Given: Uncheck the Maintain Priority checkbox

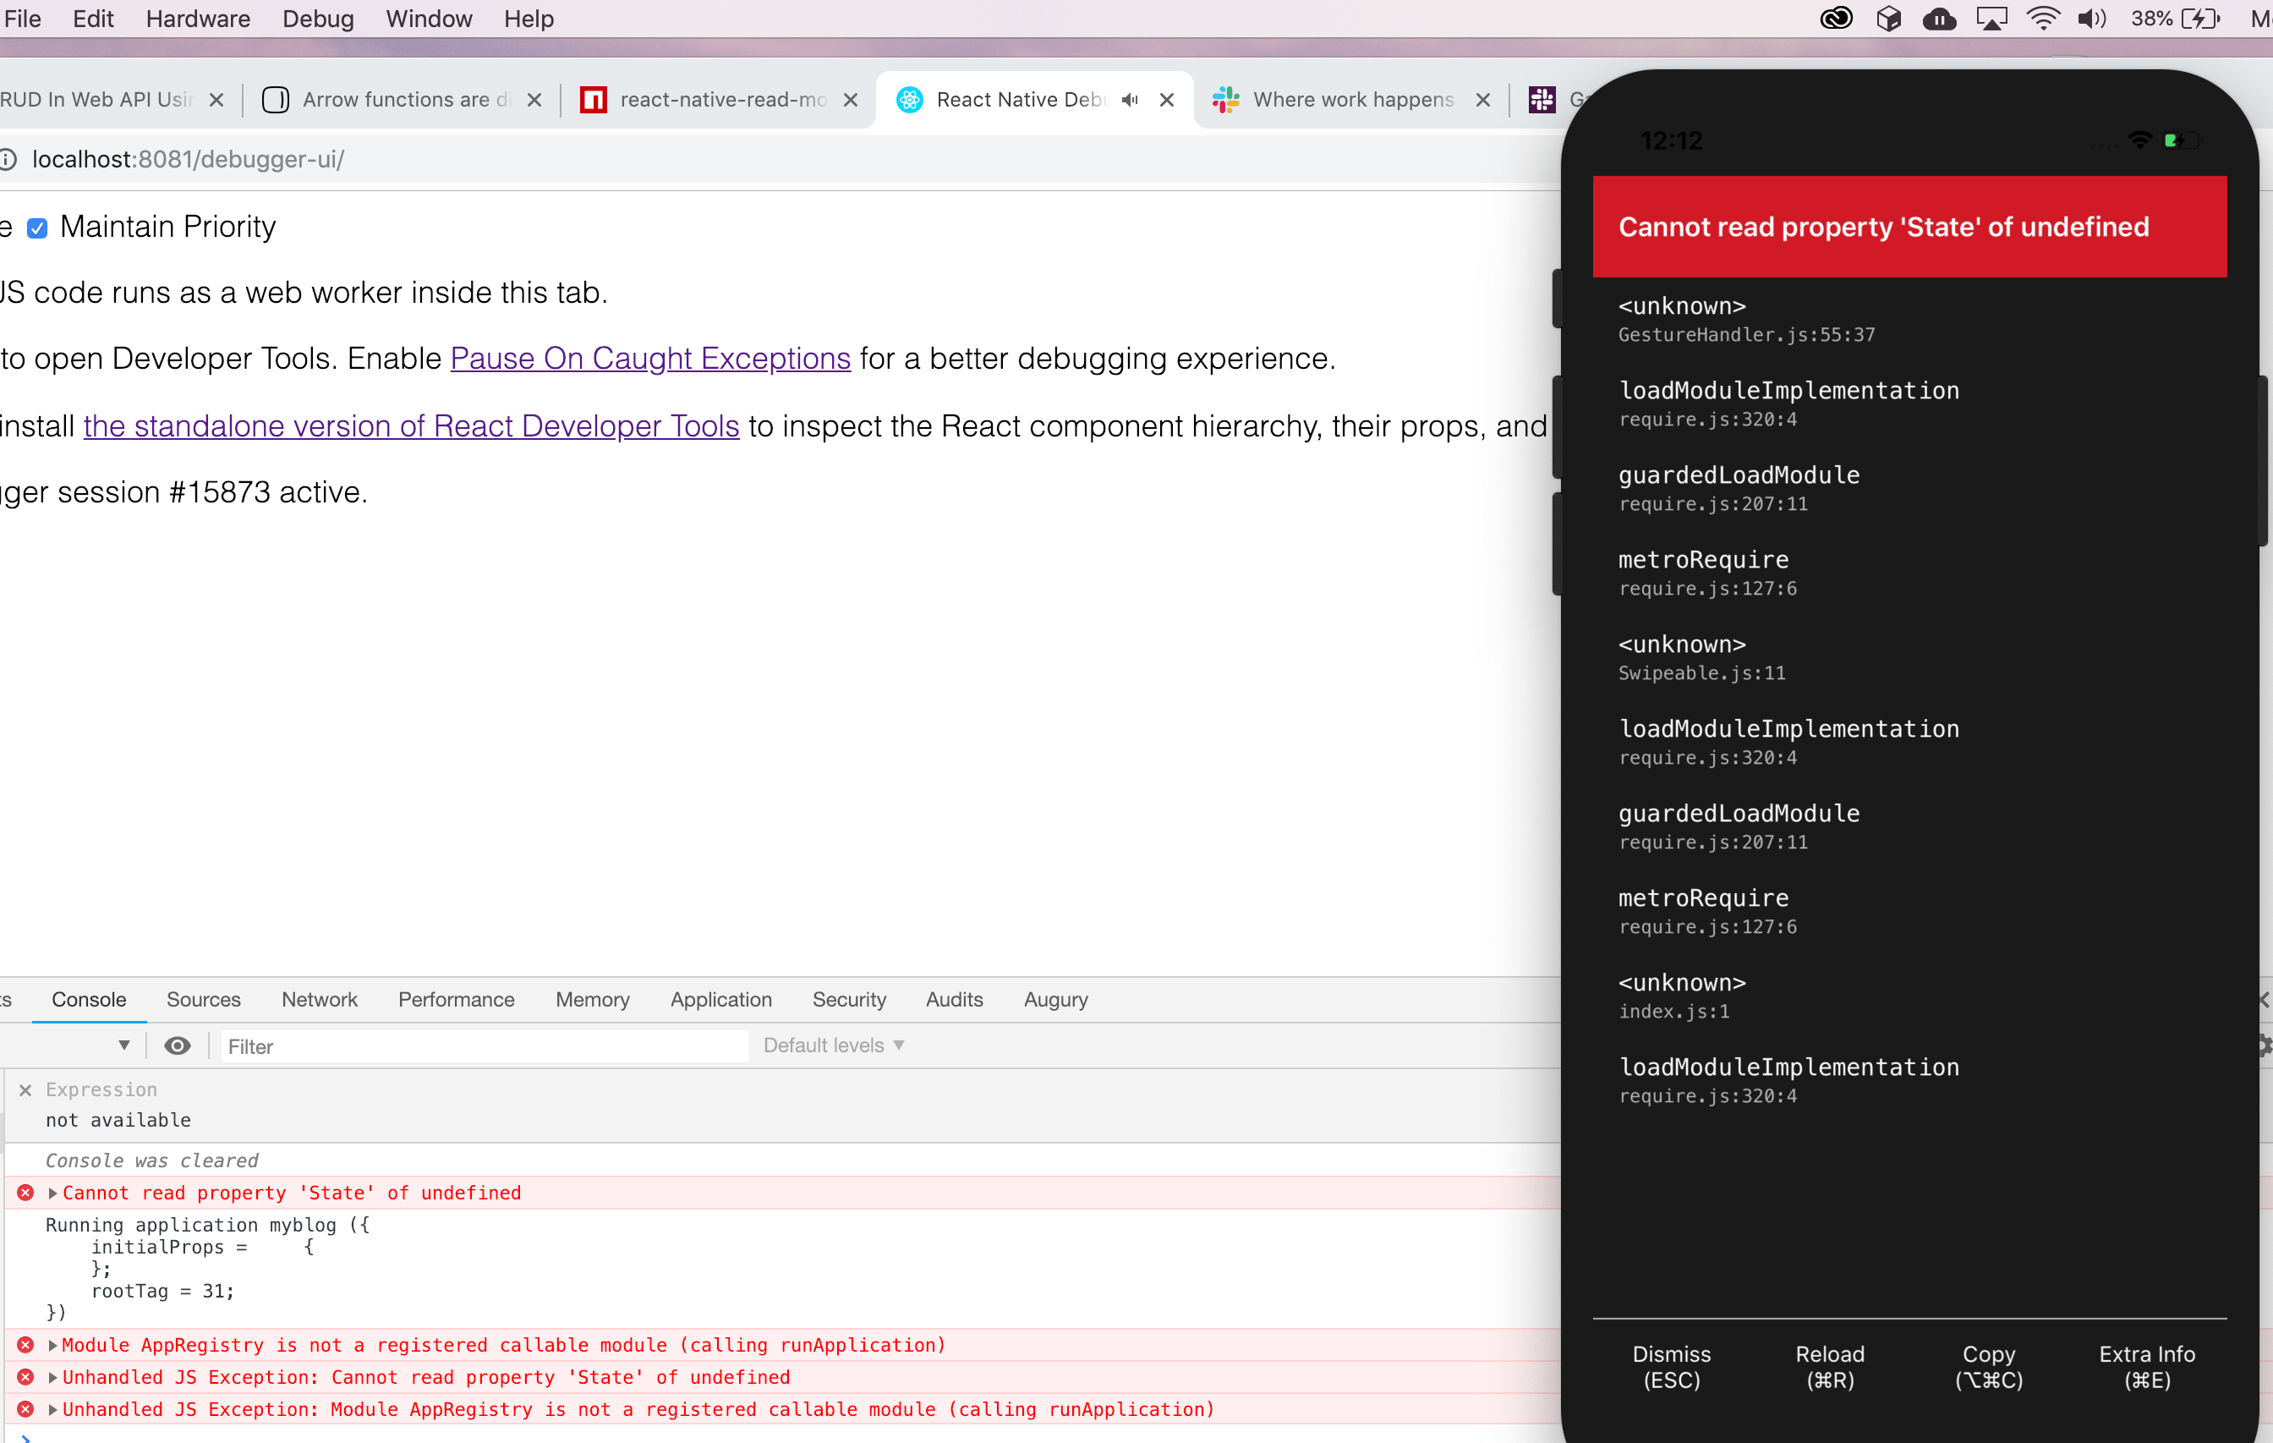Looking at the screenshot, I should coord(38,228).
